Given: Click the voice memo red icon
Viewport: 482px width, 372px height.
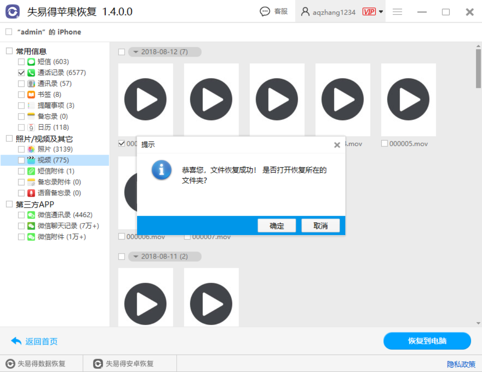Looking at the screenshot, I should (x=31, y=193).
